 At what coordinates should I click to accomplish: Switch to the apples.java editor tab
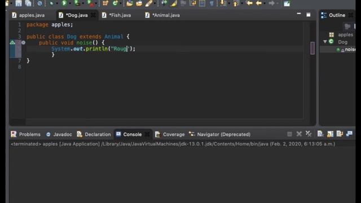tap(28, 15)
